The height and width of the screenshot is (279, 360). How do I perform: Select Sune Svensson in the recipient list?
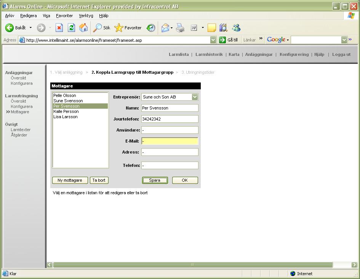click(80, 101)
